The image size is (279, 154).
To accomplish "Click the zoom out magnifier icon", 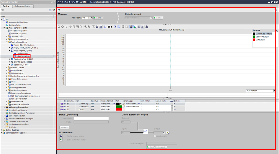I will tap(89, 27).
